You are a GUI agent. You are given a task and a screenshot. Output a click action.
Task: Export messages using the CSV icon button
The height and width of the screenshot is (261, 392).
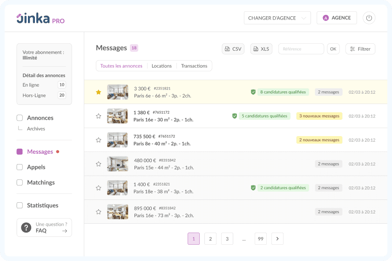point(233,49)
